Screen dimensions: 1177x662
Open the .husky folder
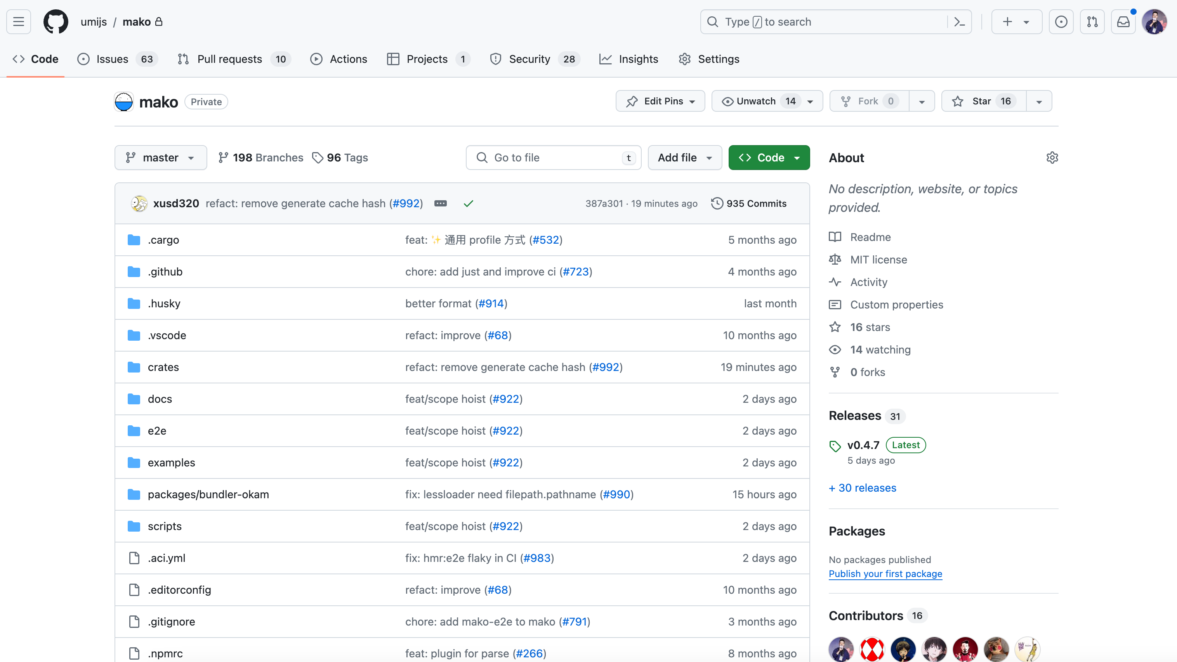point(164,303)
